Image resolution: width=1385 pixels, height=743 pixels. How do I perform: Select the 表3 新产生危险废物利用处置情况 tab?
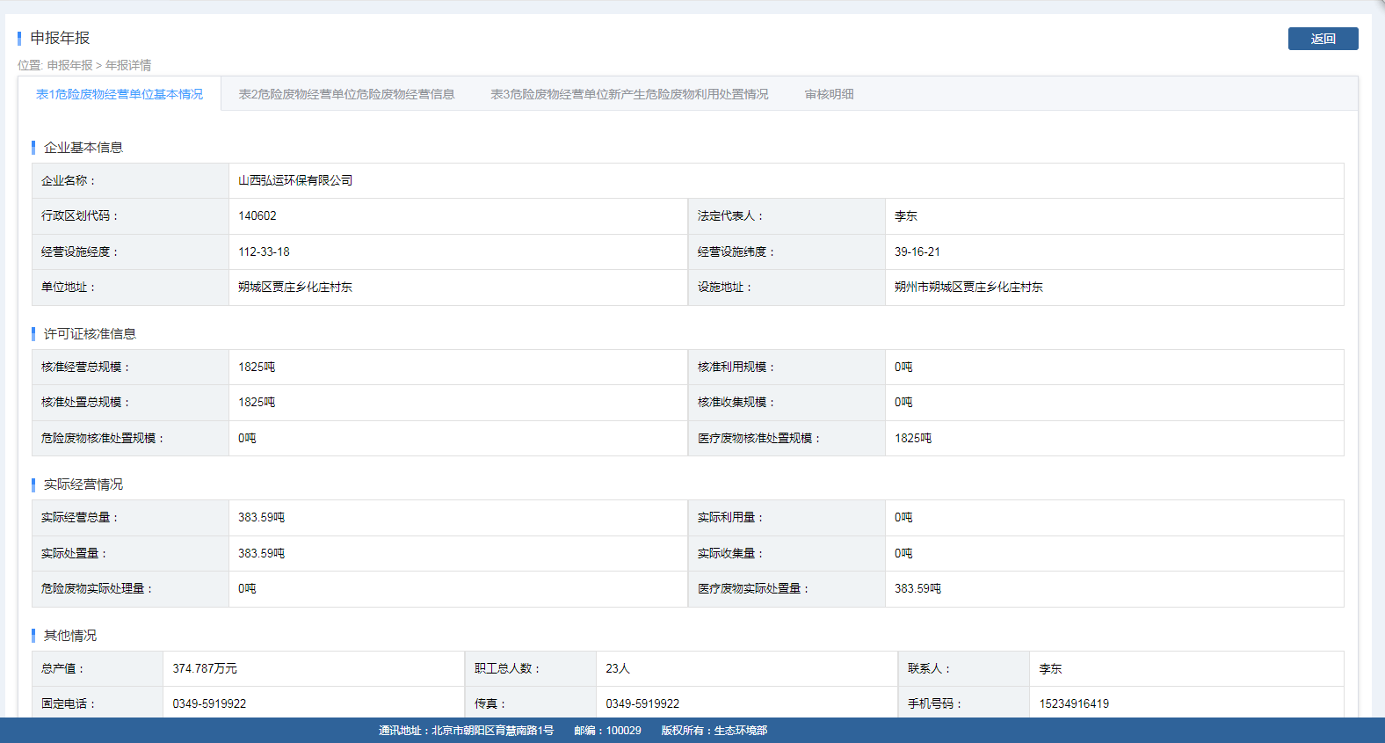tap(629, 94)
